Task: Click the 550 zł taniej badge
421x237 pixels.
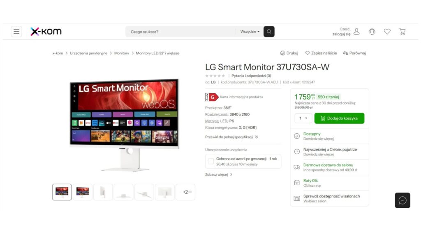Action: (x=328, y=97)
